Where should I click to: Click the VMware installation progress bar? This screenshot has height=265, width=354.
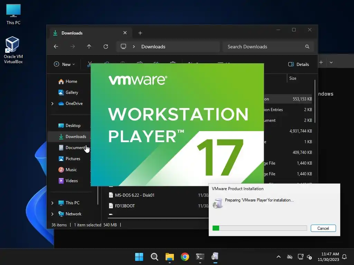coord(260,228)
